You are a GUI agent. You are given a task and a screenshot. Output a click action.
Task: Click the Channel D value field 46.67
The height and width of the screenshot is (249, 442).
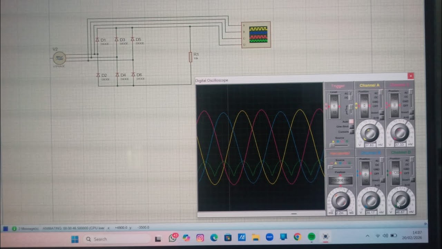401,212
